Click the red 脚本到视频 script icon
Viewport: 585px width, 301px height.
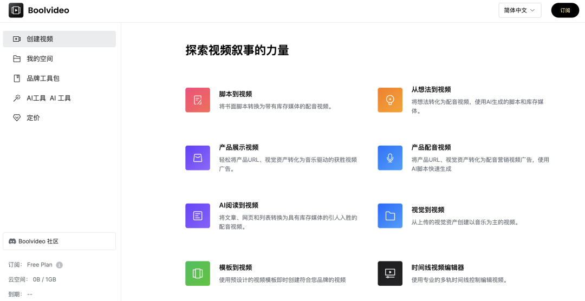click(197, 100)
